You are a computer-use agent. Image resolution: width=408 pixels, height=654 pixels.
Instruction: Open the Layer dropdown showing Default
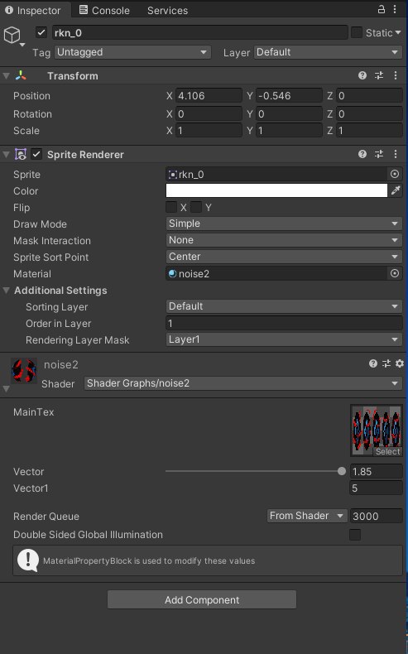pyautogui.click(x=328, y=52)
